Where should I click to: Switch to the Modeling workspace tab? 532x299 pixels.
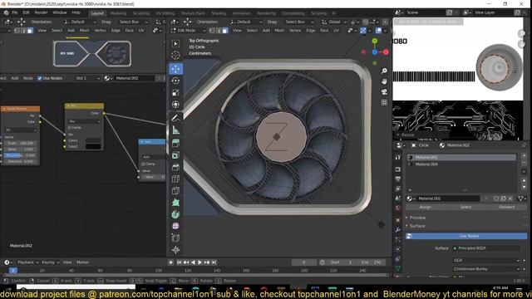[118, 13]
